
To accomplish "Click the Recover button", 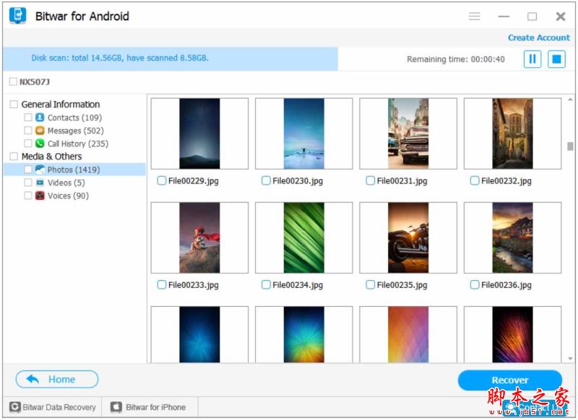I will click(510, 380).
